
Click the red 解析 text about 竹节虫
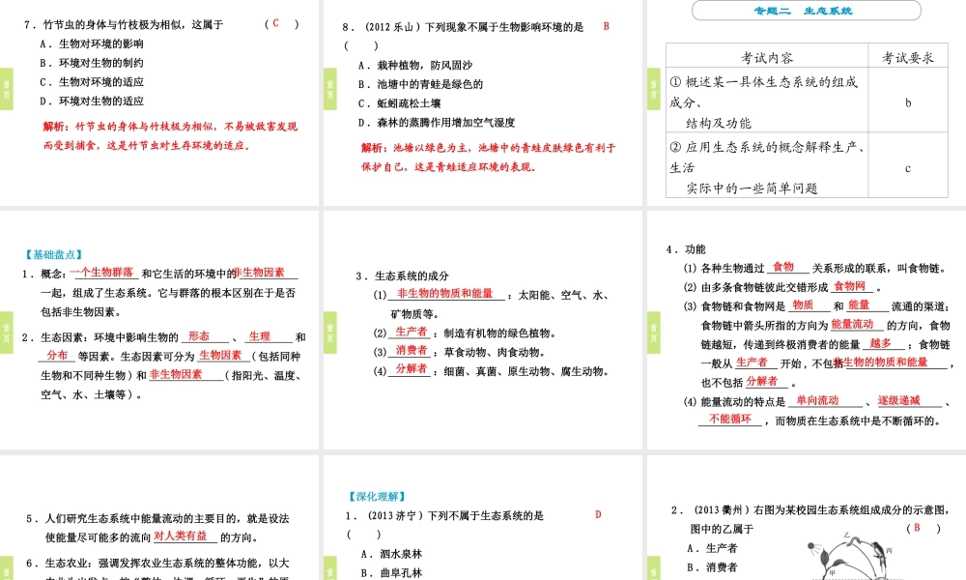[170, 135]
